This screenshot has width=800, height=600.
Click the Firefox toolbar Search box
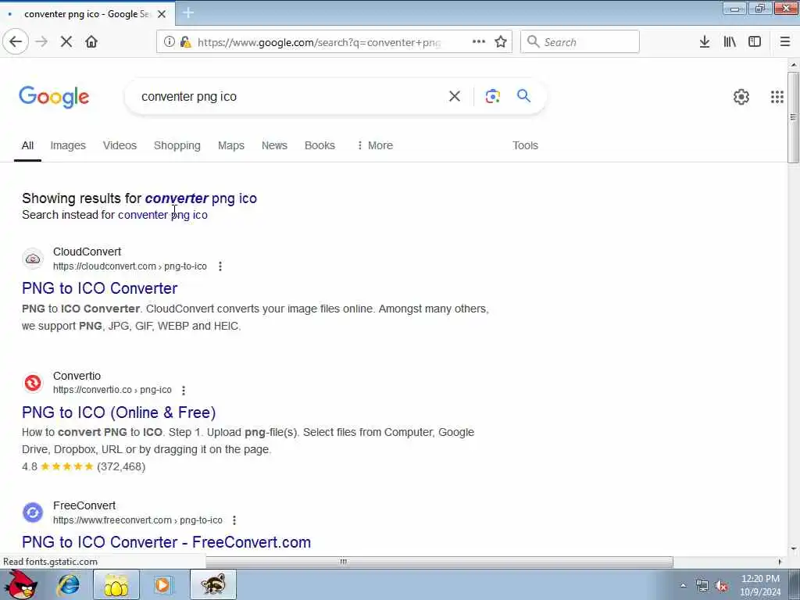point(580,42)
